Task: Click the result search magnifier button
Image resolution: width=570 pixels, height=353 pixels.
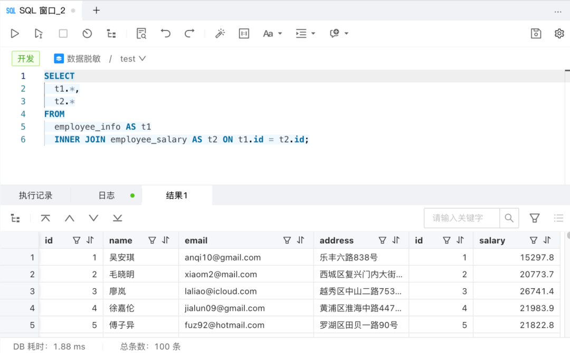Action: point(509,218)
